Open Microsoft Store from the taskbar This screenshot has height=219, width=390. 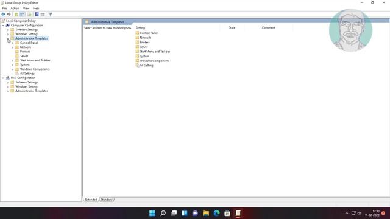tap(227, 213)
